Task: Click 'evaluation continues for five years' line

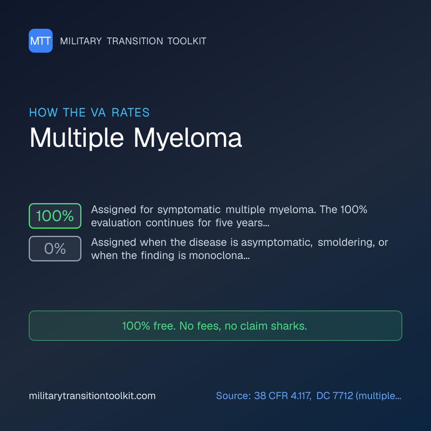Action: point(180,223)
